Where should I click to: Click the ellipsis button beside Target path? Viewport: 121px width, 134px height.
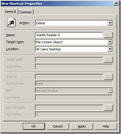(108, 60)
